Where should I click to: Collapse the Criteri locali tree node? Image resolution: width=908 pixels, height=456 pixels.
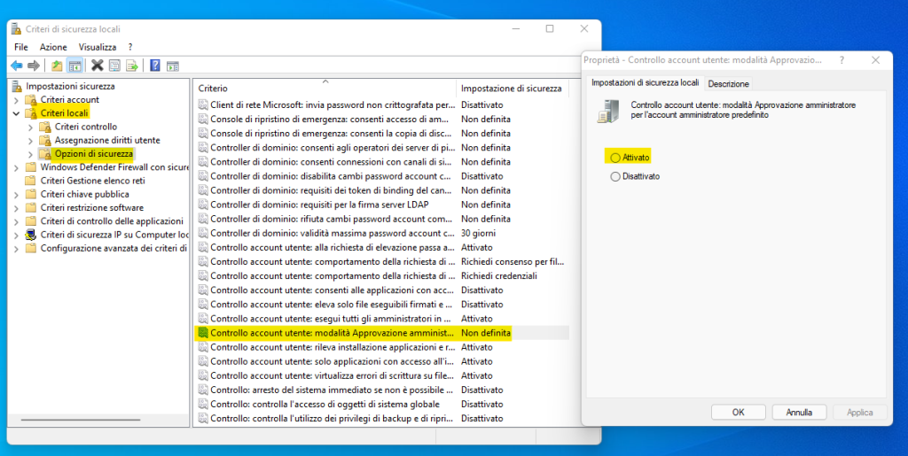[16, 113]
